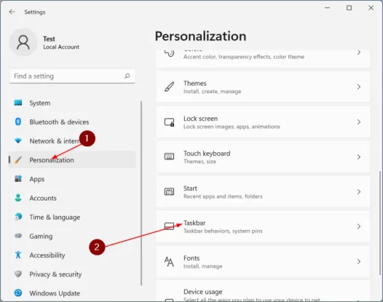The image size is (383, 302).
Task: Click the System monitor icon in sidebar
Action: 18,103
